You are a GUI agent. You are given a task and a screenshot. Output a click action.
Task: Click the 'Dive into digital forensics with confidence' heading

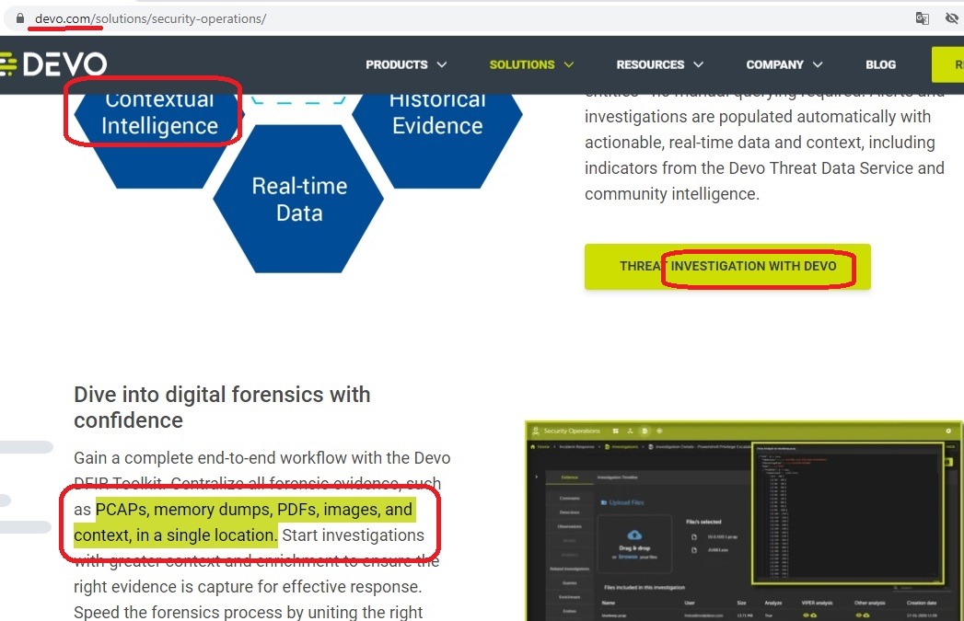[x=222, y=408]
